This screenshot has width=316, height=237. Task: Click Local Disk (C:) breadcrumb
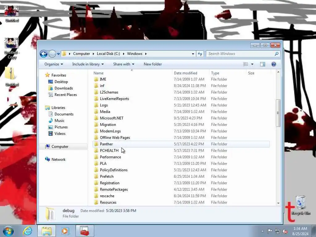pos(108,54)
